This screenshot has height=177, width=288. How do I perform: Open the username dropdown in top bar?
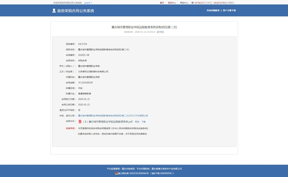pos(88,3)
